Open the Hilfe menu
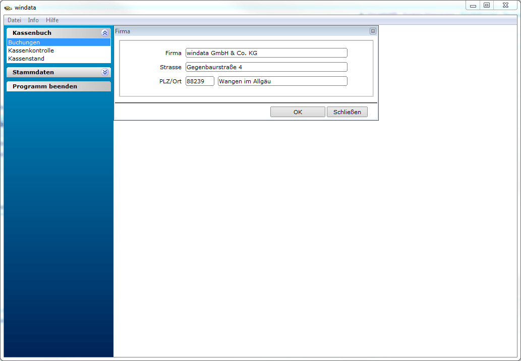 52,20
